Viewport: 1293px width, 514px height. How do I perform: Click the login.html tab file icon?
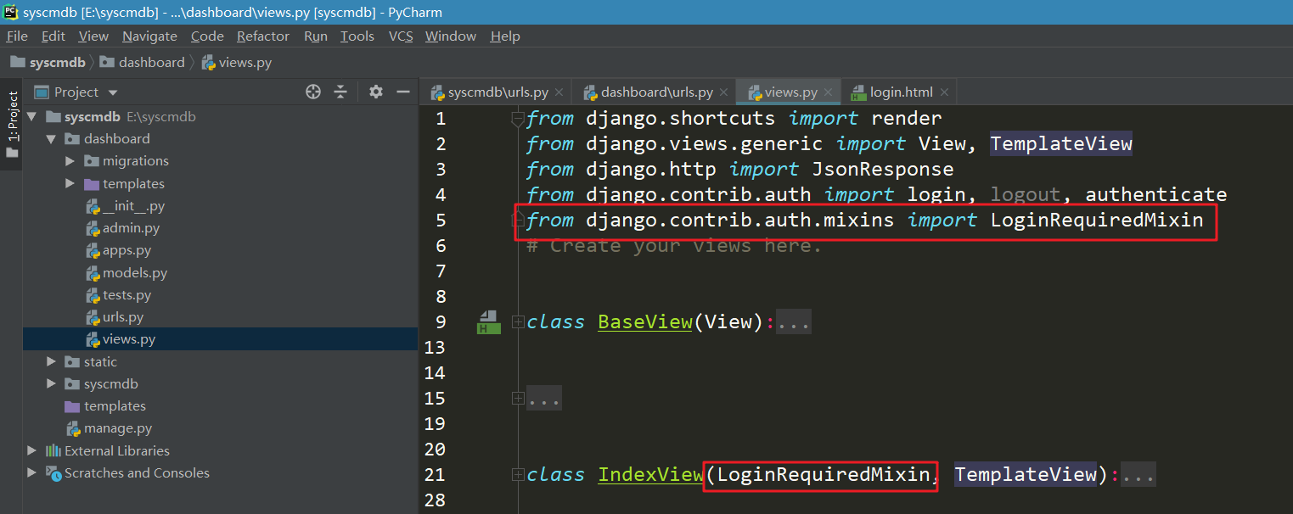coord(858,92)
